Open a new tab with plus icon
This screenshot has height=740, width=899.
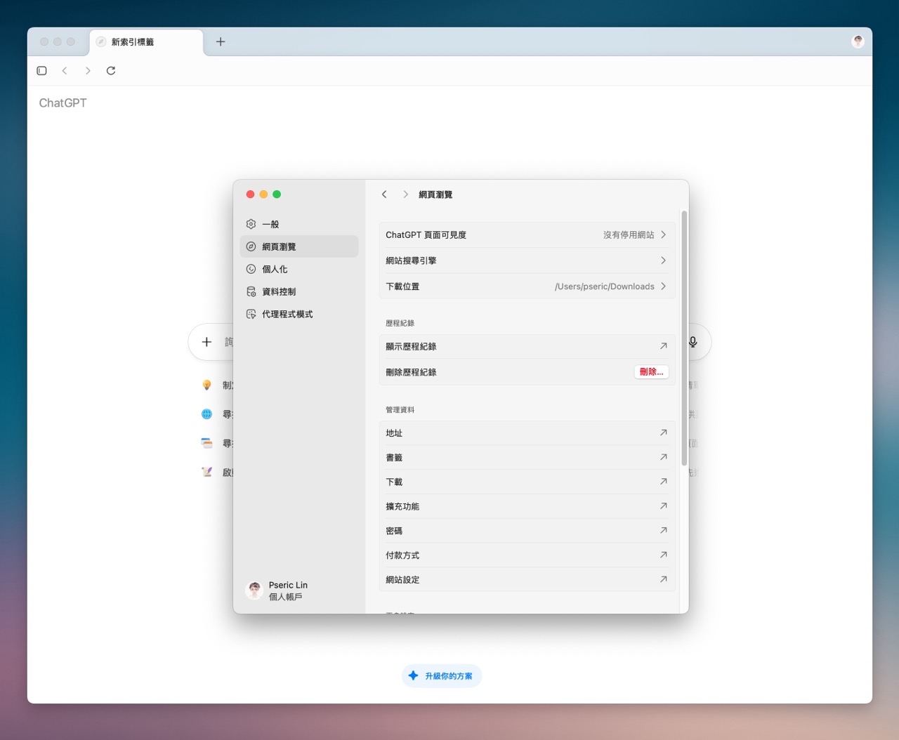point(221,42)
